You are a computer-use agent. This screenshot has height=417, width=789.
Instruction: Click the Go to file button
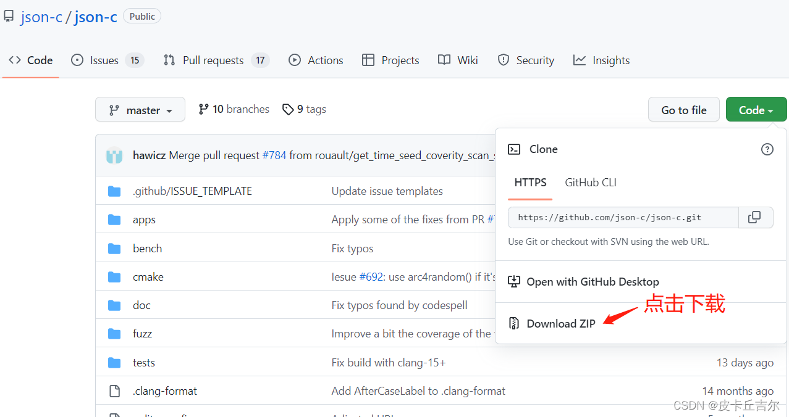pos(684,110)
